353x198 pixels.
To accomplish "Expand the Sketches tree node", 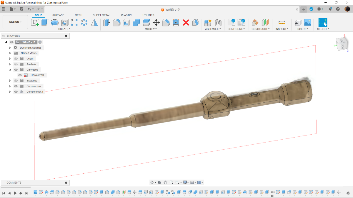I will point(10,81).
